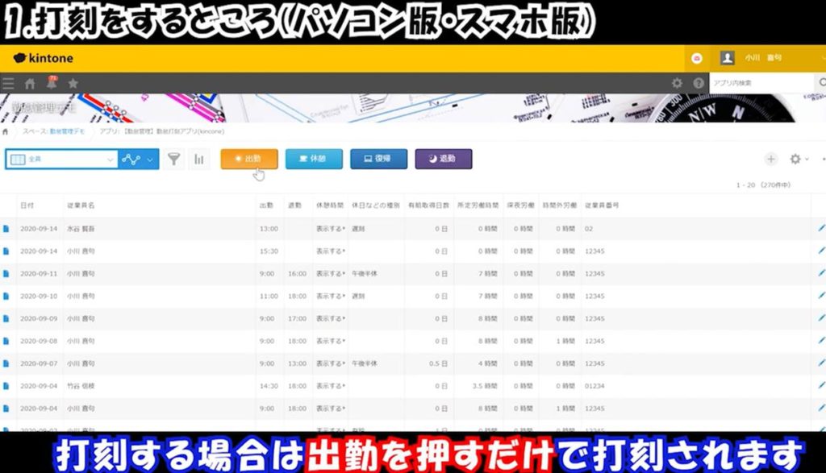
Task: Click the kintone logo
Action: click(44, 57)
